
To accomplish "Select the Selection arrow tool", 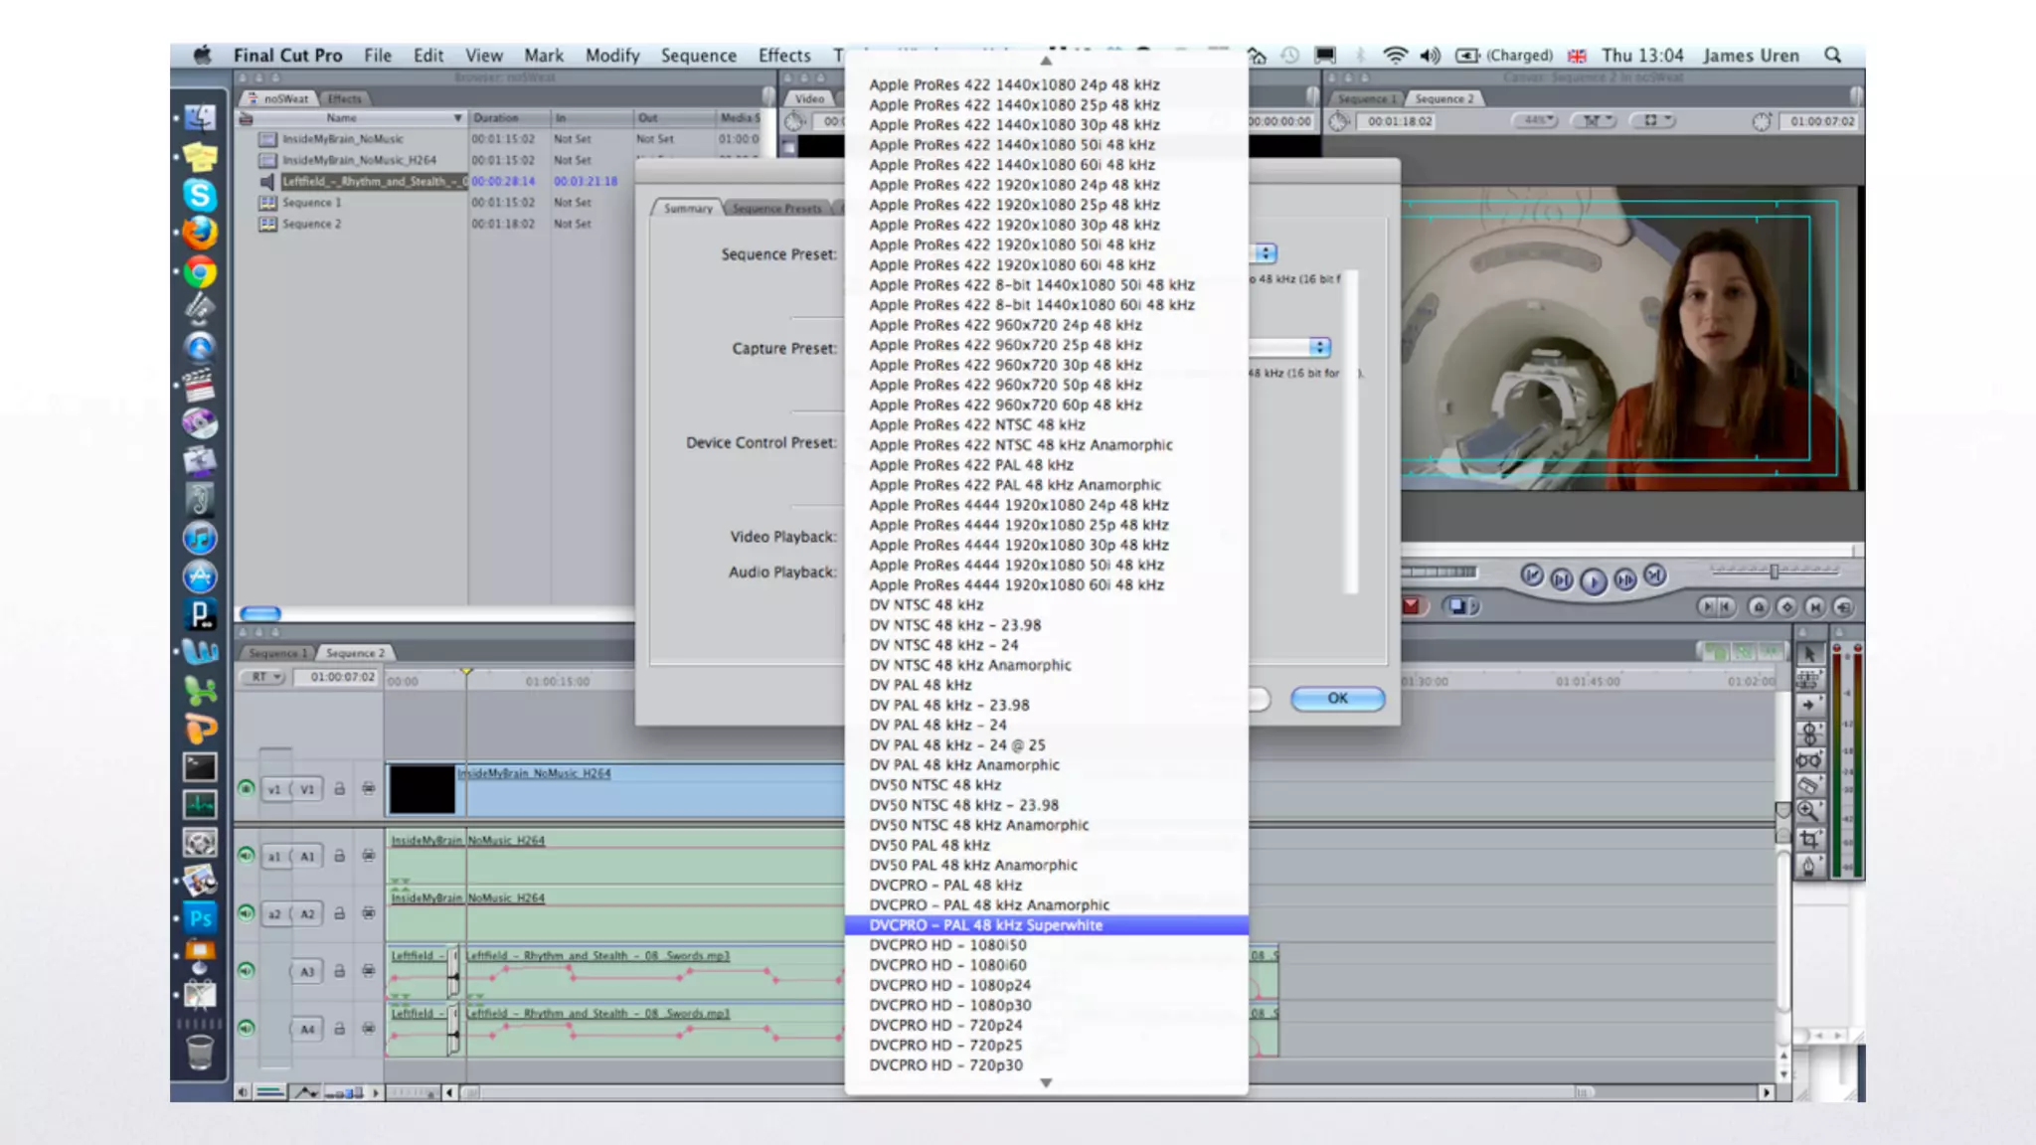I will tap(1809, 654).
